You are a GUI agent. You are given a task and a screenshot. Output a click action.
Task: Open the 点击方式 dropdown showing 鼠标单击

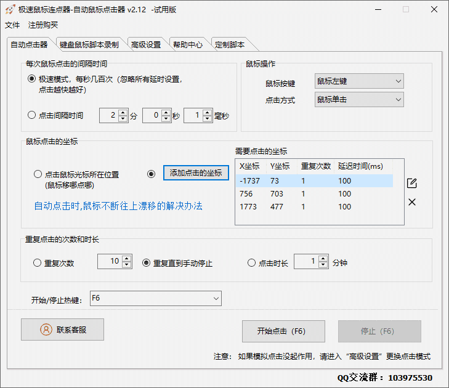pos(359,99)
